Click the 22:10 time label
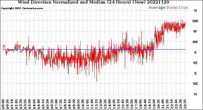 (x=172, y=104)
